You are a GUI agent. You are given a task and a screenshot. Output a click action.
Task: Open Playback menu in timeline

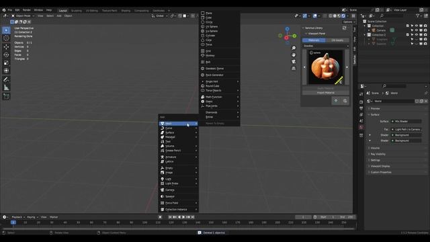[x=18, y=217]
